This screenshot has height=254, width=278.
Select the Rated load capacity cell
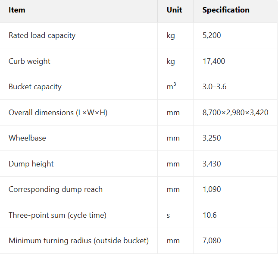tap(42, 35)
